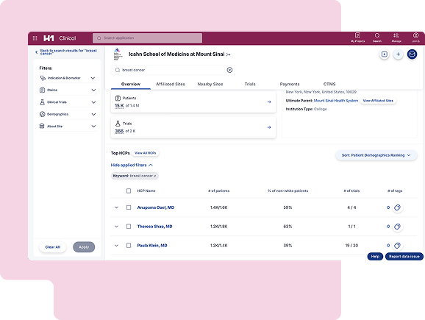Viewport: 425px width, 320px height.
Task: Switch to the Payments tab
Action: pyautogui.click(x=290, y=84)
